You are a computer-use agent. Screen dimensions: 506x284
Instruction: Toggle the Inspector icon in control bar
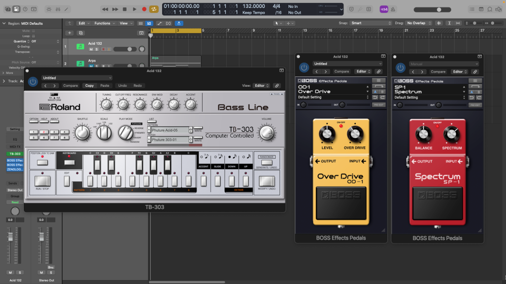point(16,9)
